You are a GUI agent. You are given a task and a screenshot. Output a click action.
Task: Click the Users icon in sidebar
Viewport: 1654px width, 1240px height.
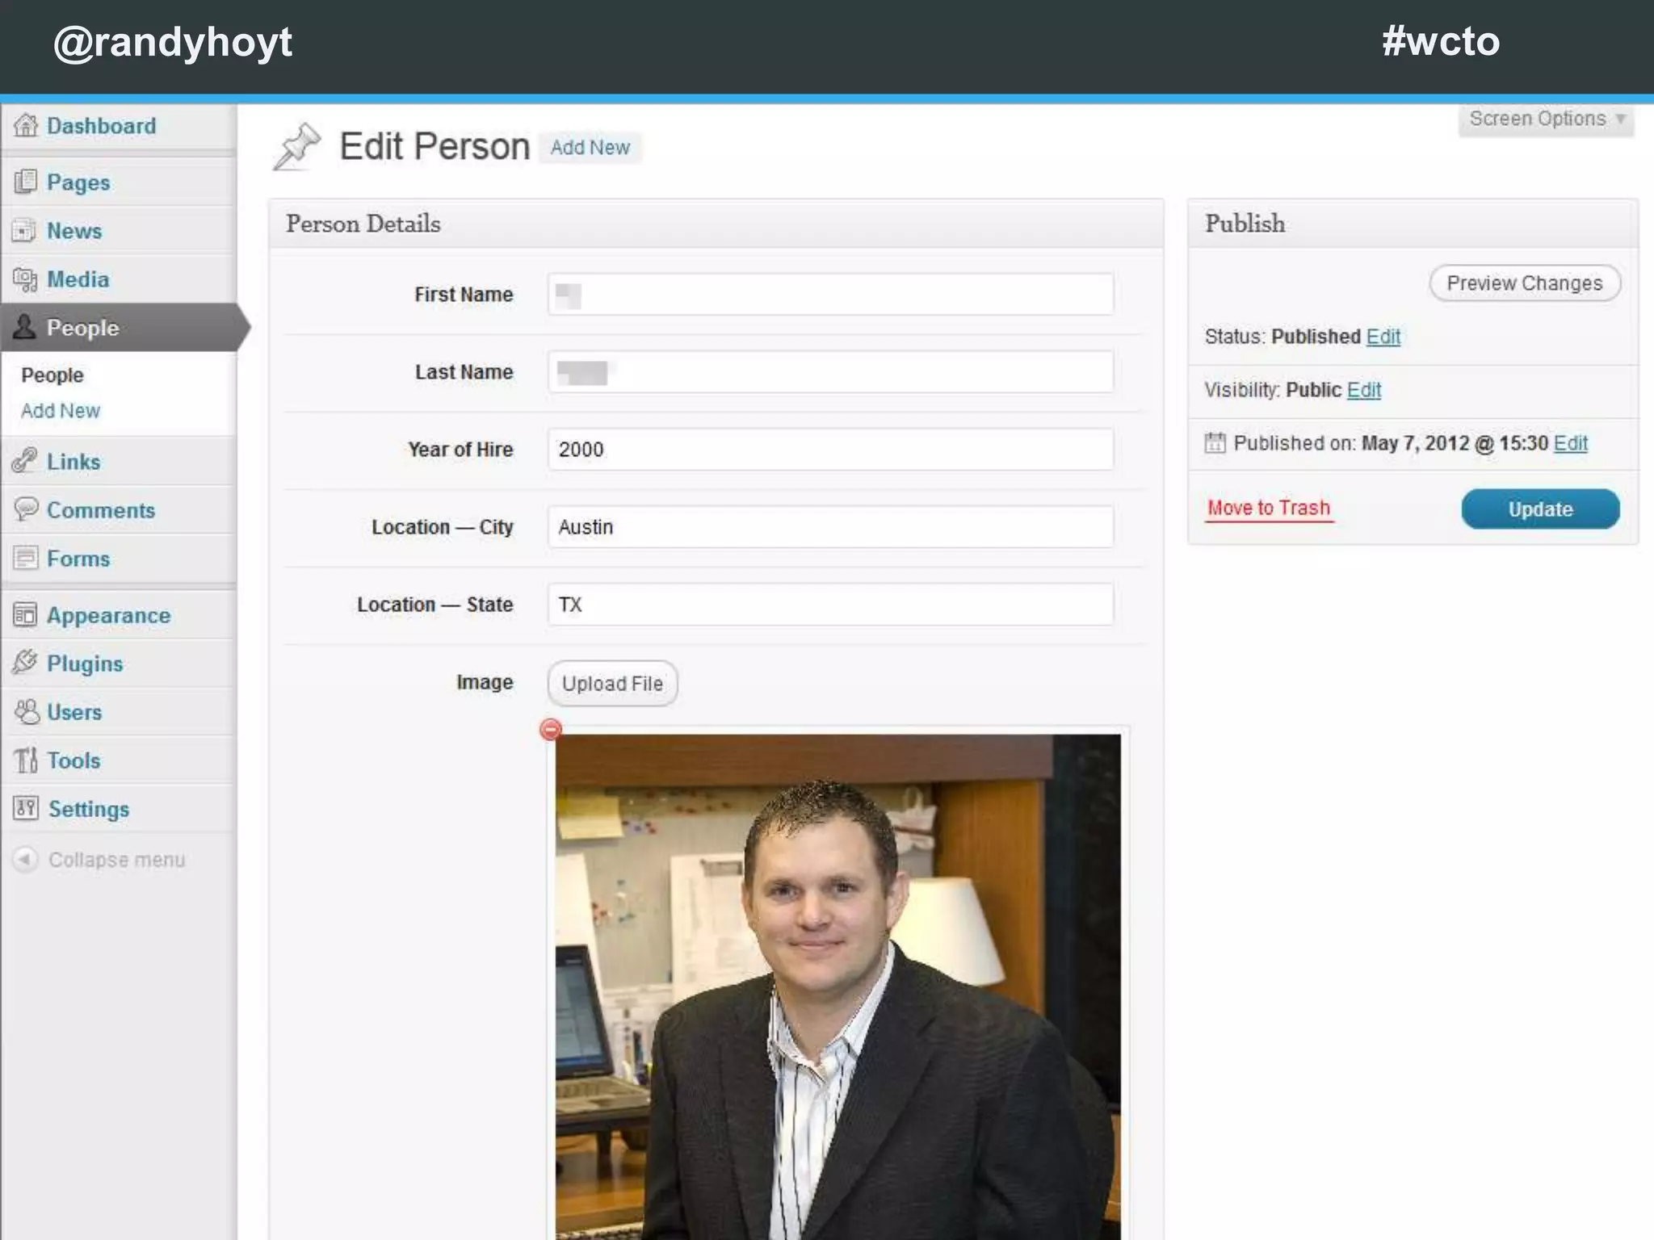tap(26, 711)
